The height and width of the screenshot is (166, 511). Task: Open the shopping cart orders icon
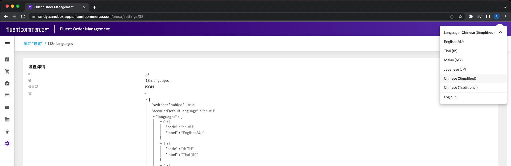click(x=7, y=71)
